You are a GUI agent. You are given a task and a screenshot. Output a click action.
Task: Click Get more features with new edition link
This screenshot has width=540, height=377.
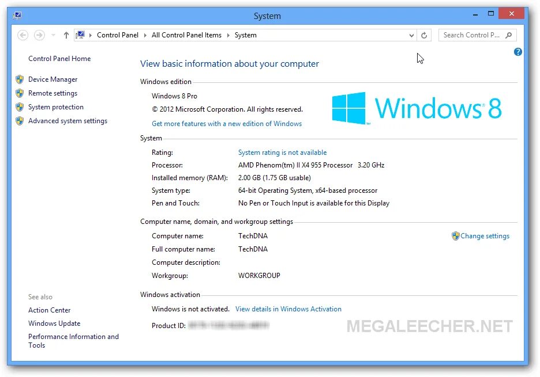coord(227,124)
